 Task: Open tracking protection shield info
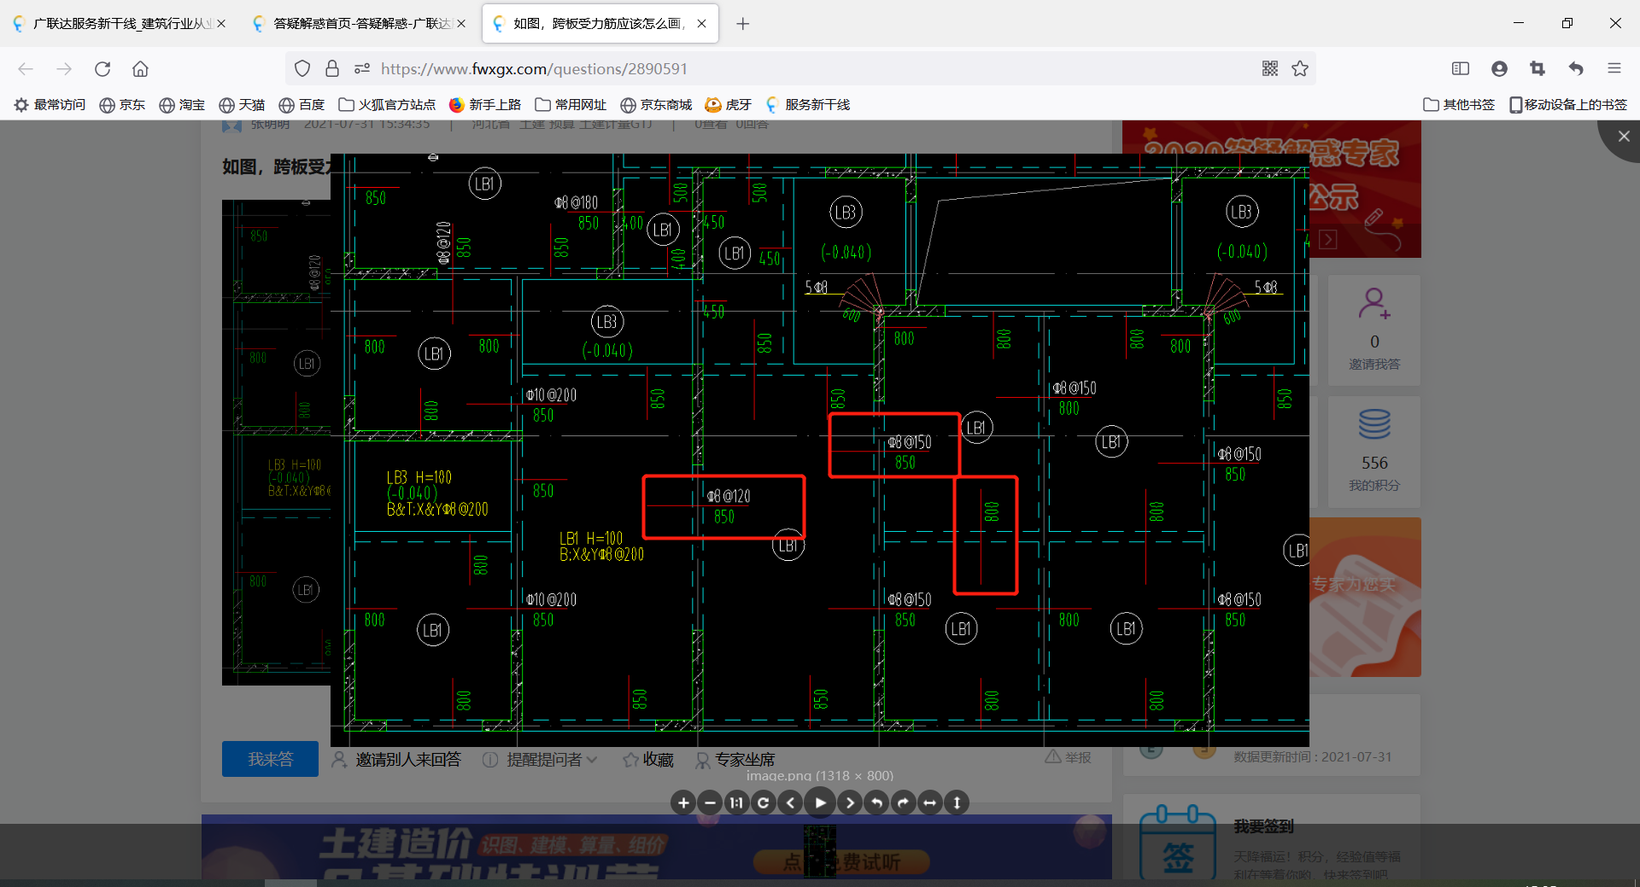tap(302, 68)
